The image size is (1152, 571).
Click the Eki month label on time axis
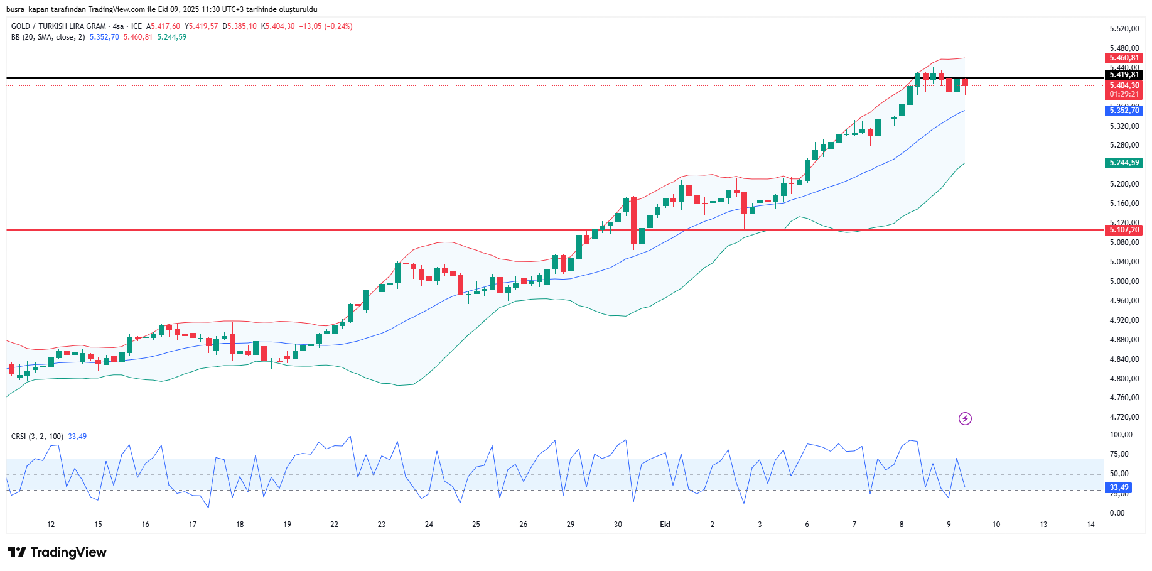[x=665, y=525]
